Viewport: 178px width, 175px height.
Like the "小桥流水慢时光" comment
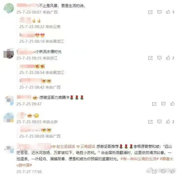[x=168, y=58]
